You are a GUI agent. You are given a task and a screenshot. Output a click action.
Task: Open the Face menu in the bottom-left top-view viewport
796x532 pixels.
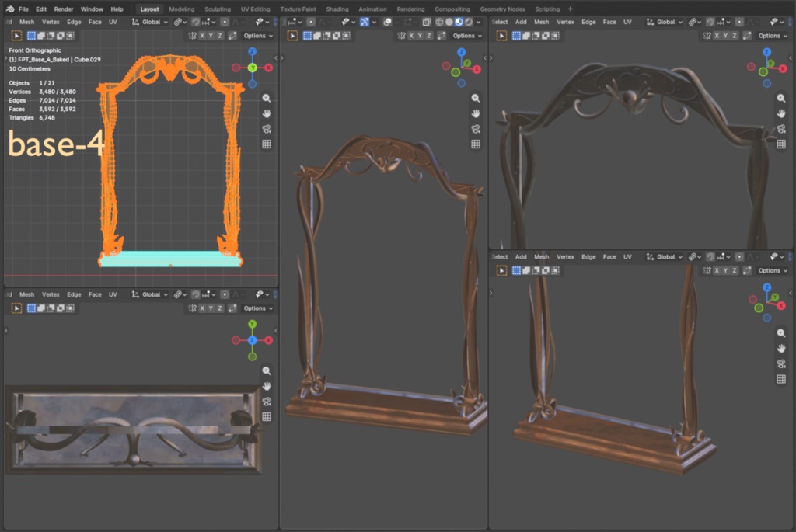tap(95, 294)
